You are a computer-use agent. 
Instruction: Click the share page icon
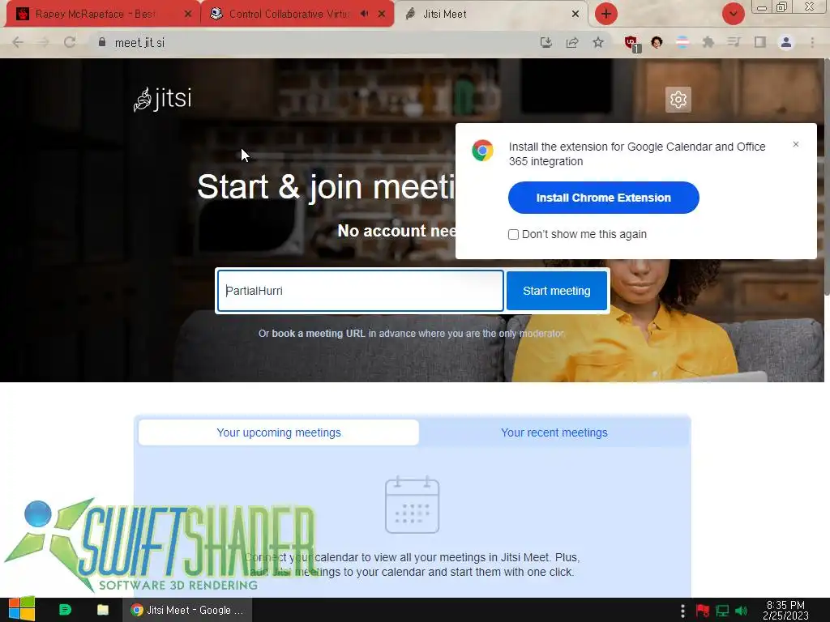pos(571,42)
